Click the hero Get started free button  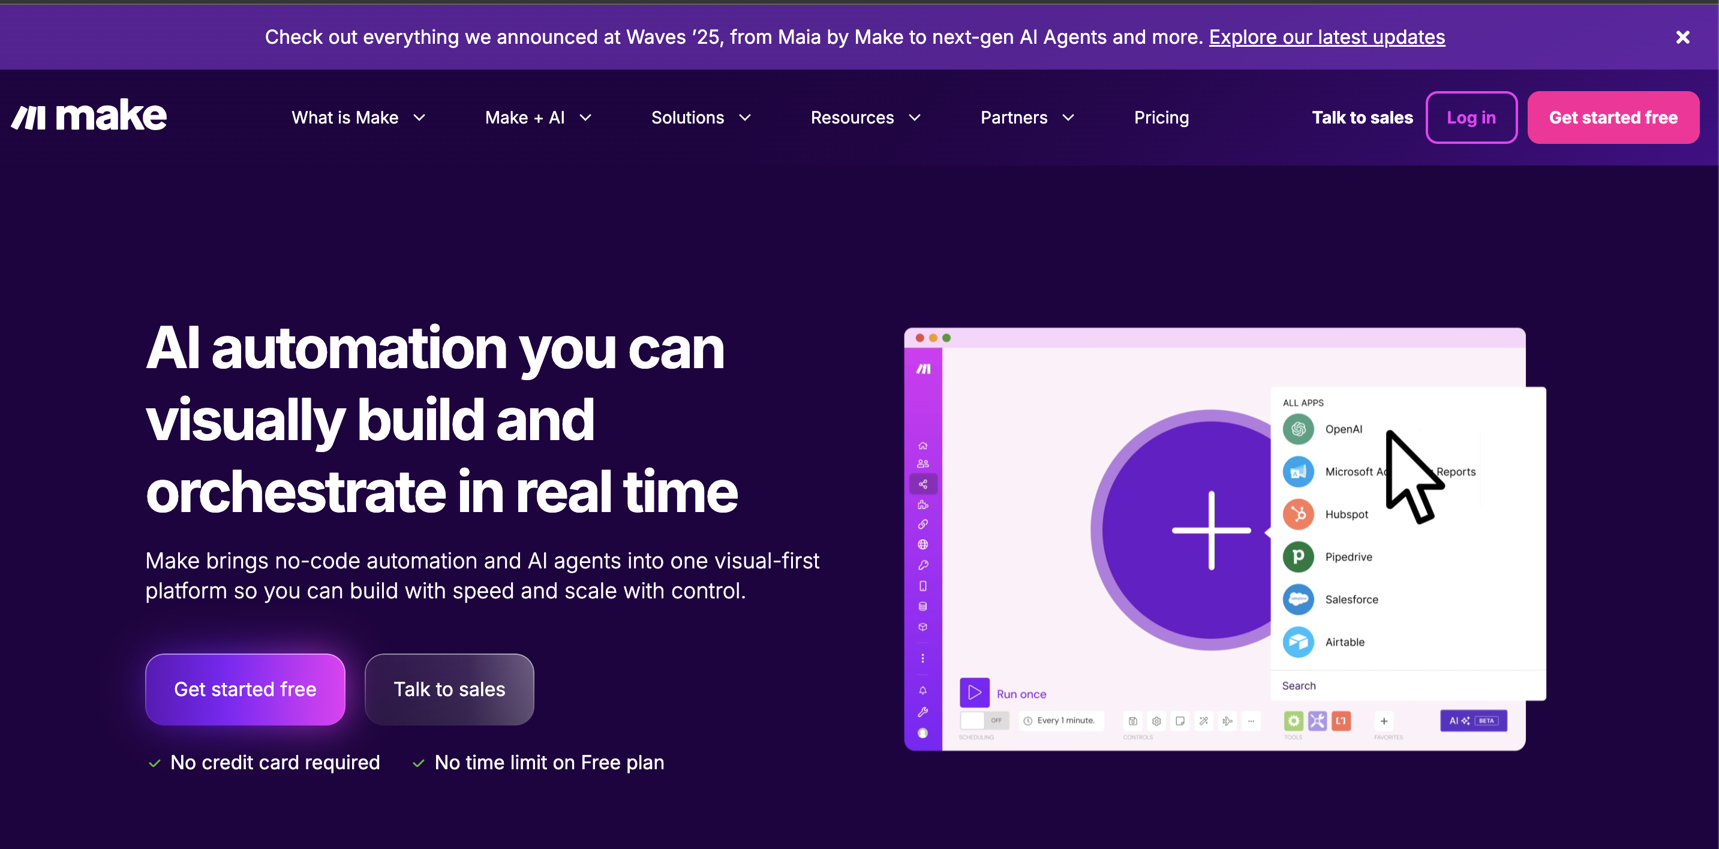coord(245,689)
